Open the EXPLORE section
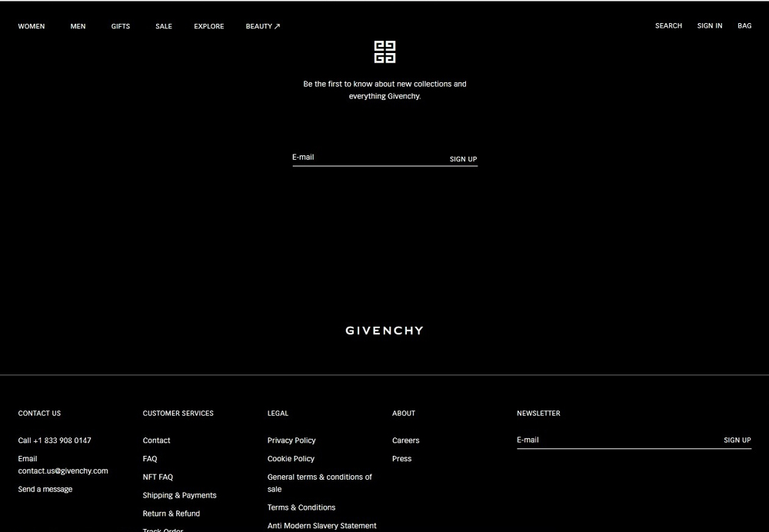The image size is (769, 532). coord(208,25)
